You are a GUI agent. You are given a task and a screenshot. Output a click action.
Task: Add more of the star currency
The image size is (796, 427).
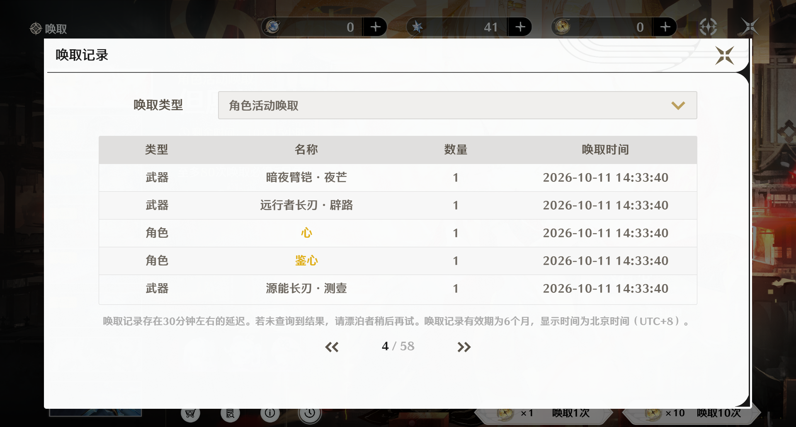(x=520, y=27)
